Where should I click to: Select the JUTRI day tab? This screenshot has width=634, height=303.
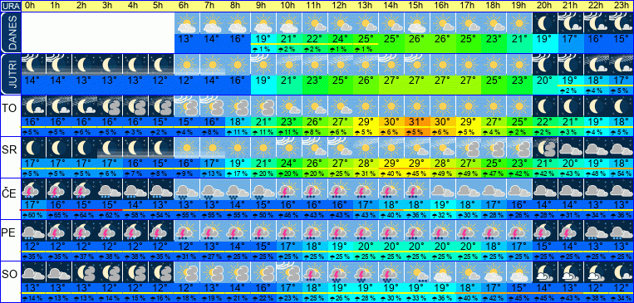pyautogui.click(x=10, y=74)
